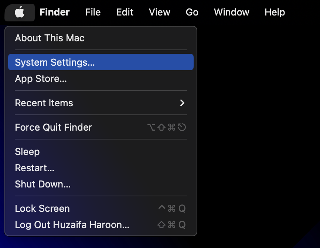Select Shut Down from the menu
Screen dimensions: 320x248
42,184
